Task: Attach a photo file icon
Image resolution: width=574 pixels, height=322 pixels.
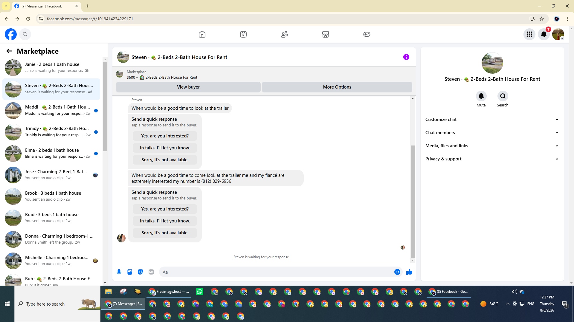Action: 130,272
